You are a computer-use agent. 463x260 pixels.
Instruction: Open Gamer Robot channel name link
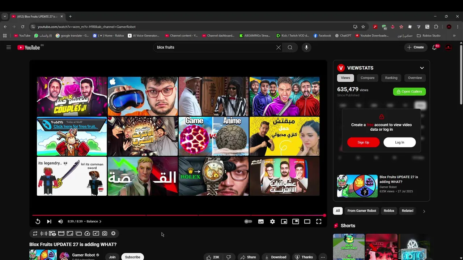84,255
